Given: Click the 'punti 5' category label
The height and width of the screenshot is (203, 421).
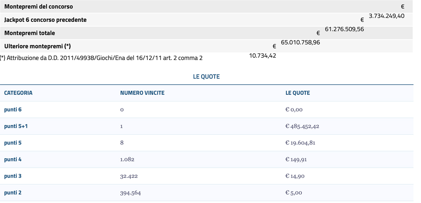Looking at the screenshot, I should point(13,143).
